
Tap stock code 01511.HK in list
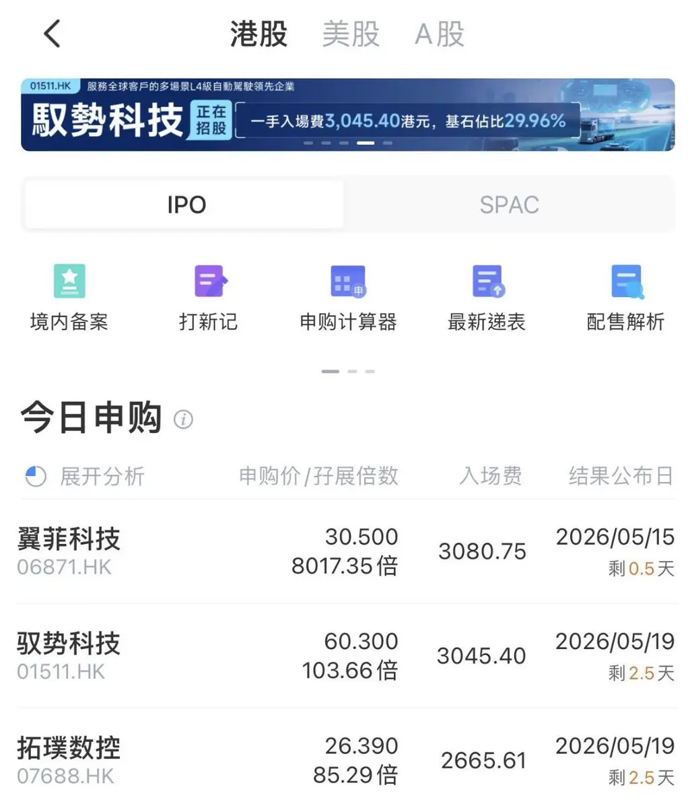61,671
